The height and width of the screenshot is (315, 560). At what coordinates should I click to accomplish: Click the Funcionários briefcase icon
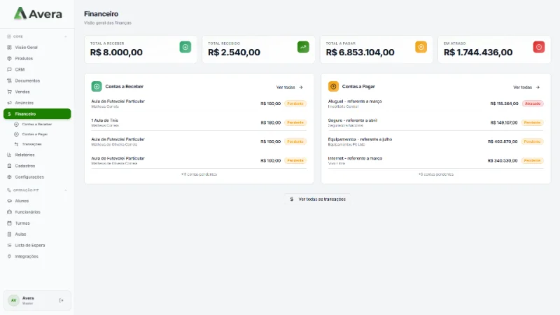9,212
